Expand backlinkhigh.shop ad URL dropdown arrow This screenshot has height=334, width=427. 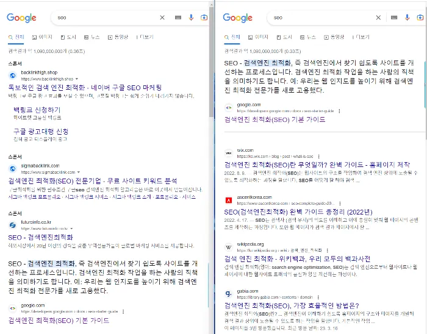pyautogui.click(x=77, y=79)
